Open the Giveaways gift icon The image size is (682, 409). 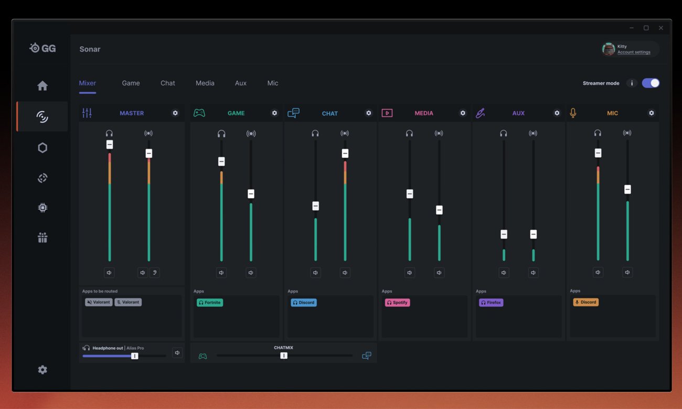tap(42, 238)
